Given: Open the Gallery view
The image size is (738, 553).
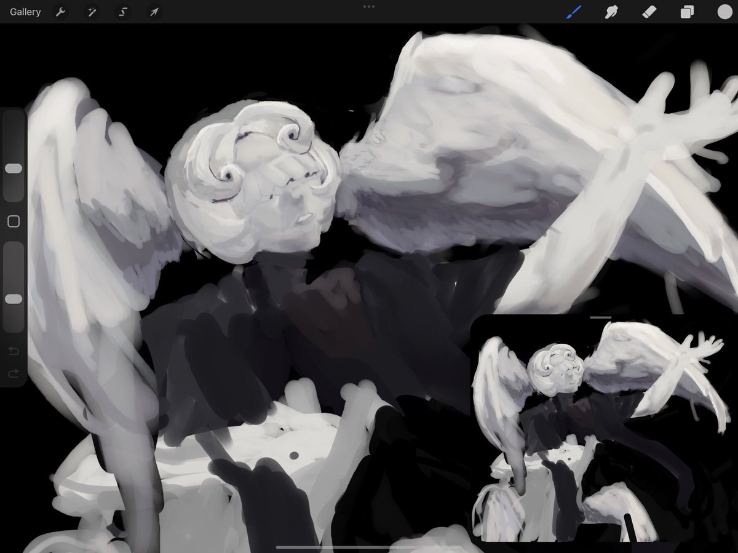Looking at the screenshot, I should pyautogui.click(x=25, y=12).
